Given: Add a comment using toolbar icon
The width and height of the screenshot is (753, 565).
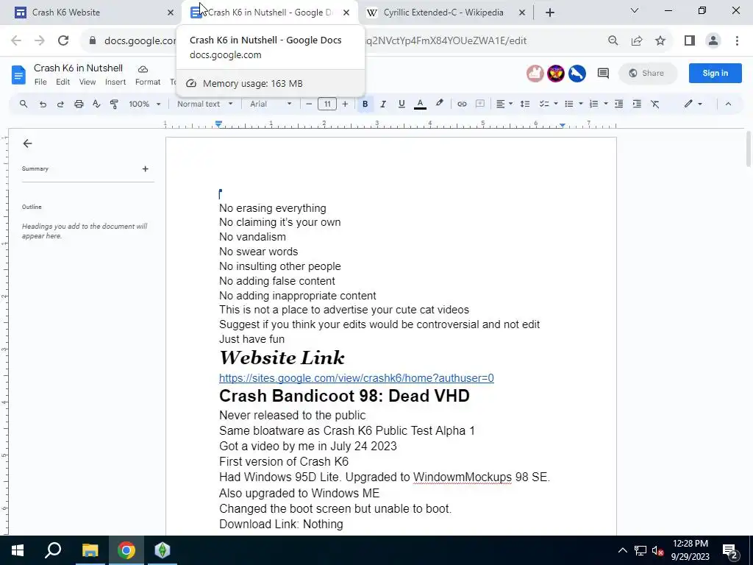Looking at the screenshot, I should coord(479,104).
